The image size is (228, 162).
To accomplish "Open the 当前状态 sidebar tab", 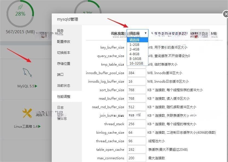I will [67, 85].
